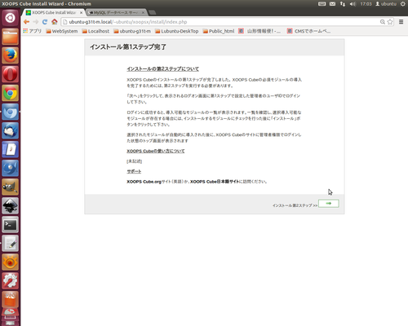
Task: Select the XOOPS Cube Install Wizard tab
Action: 54,12
